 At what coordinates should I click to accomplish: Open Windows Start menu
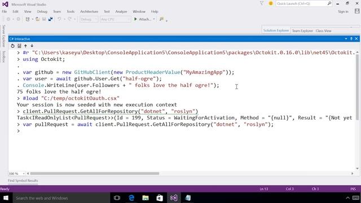(x=6, y=198)
